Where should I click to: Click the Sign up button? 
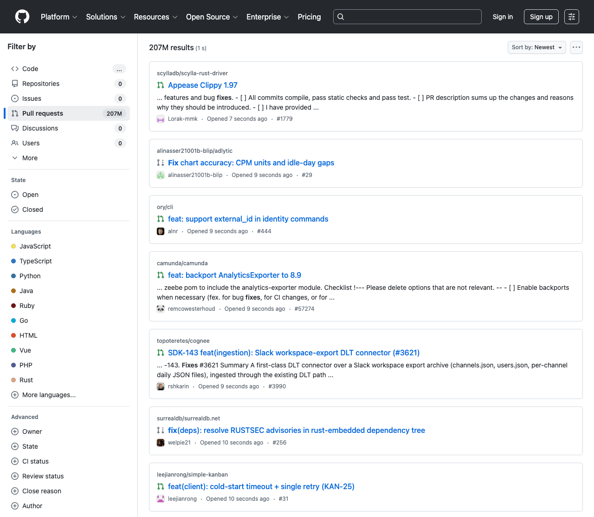541,17
